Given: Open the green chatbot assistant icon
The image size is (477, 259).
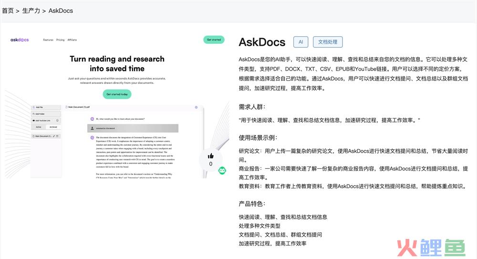Looking at the screenshot, I should point(222,170).
